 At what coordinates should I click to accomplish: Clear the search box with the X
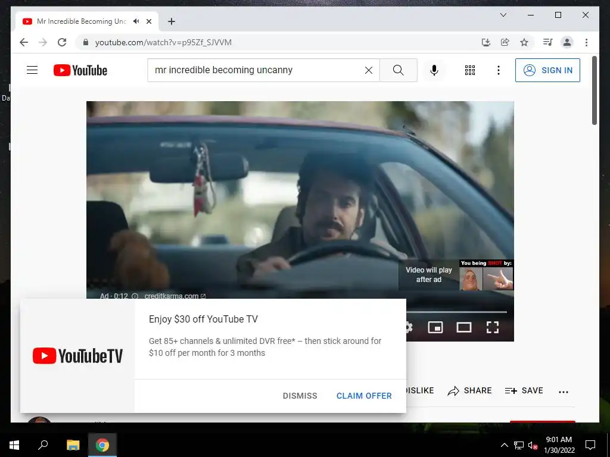[x=368, y=70]
